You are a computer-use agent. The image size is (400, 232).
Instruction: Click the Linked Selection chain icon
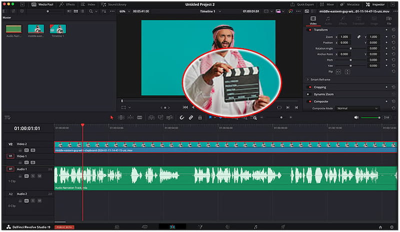click(191, 117)
